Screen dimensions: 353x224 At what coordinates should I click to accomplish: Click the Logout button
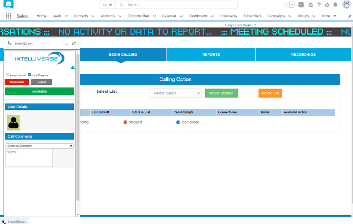pos(42,82)
